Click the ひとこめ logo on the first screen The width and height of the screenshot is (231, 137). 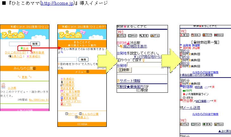pyautogui.click(x=14, y=34)
